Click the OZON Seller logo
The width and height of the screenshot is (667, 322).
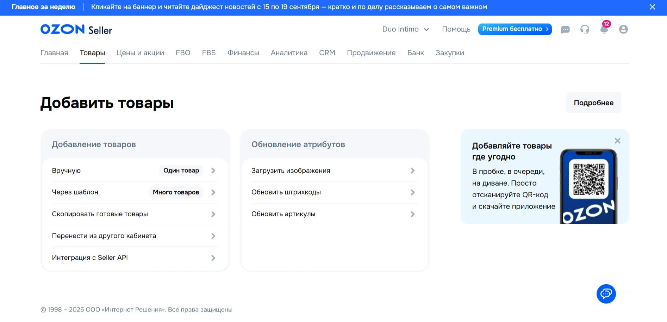[76, 30]
